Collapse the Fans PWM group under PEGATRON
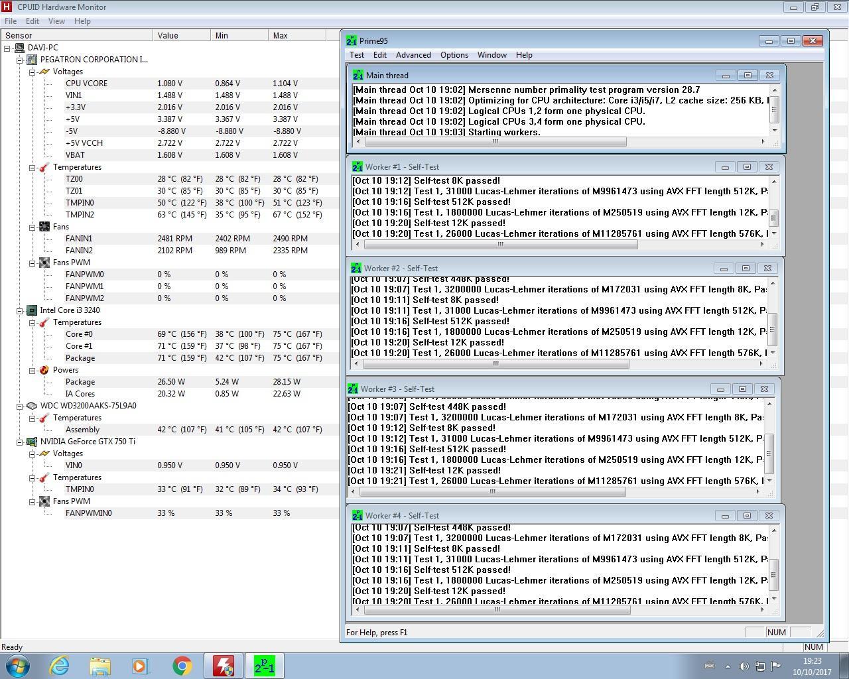 tap(32, 263)
